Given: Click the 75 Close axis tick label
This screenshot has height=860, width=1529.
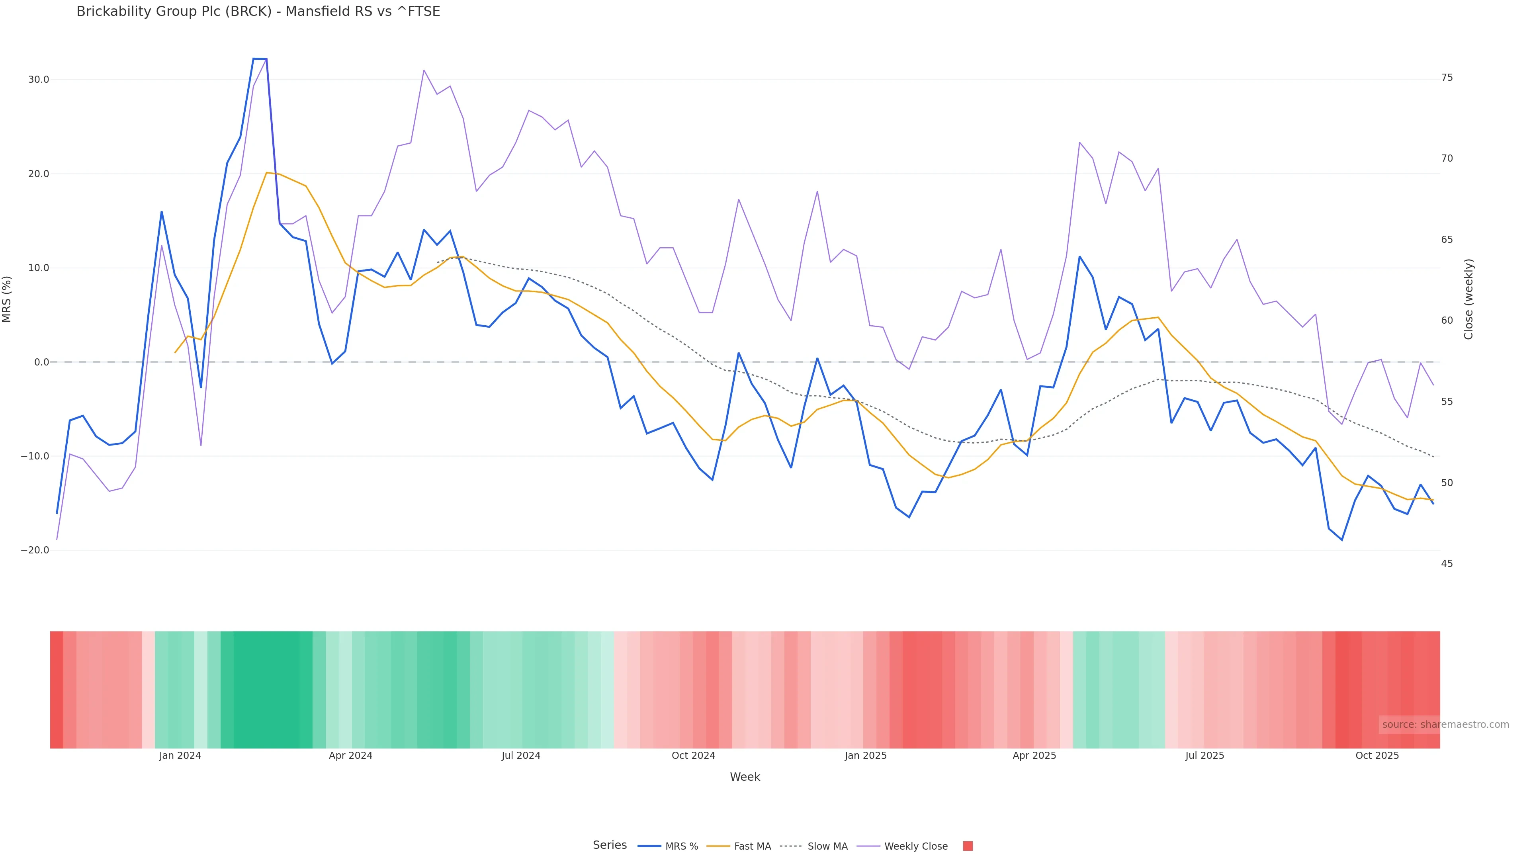Looking at the screenshot, I should (1447, 78).
